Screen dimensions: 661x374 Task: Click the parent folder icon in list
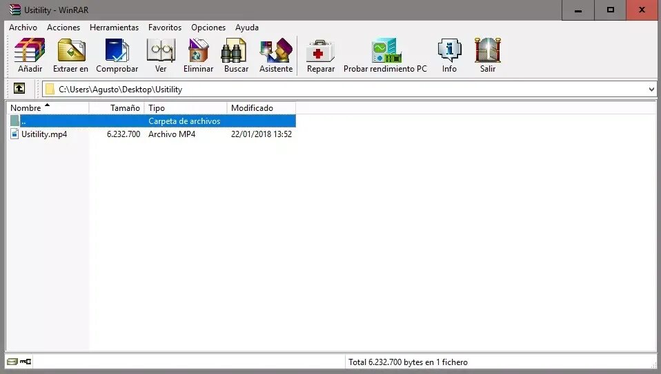coord(14,121)
